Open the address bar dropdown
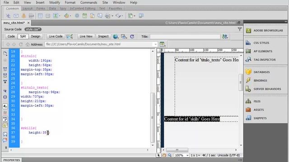 click(155, 44)
